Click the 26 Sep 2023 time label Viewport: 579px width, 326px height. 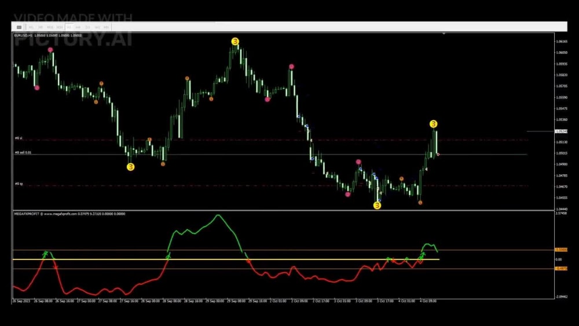tap(21, 301)
